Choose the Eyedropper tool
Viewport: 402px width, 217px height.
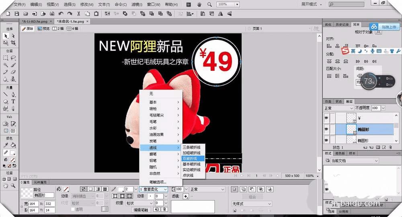[x=6, y=145]
